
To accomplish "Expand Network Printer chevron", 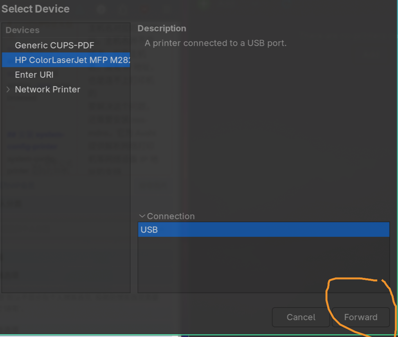I will click(8, 89).
